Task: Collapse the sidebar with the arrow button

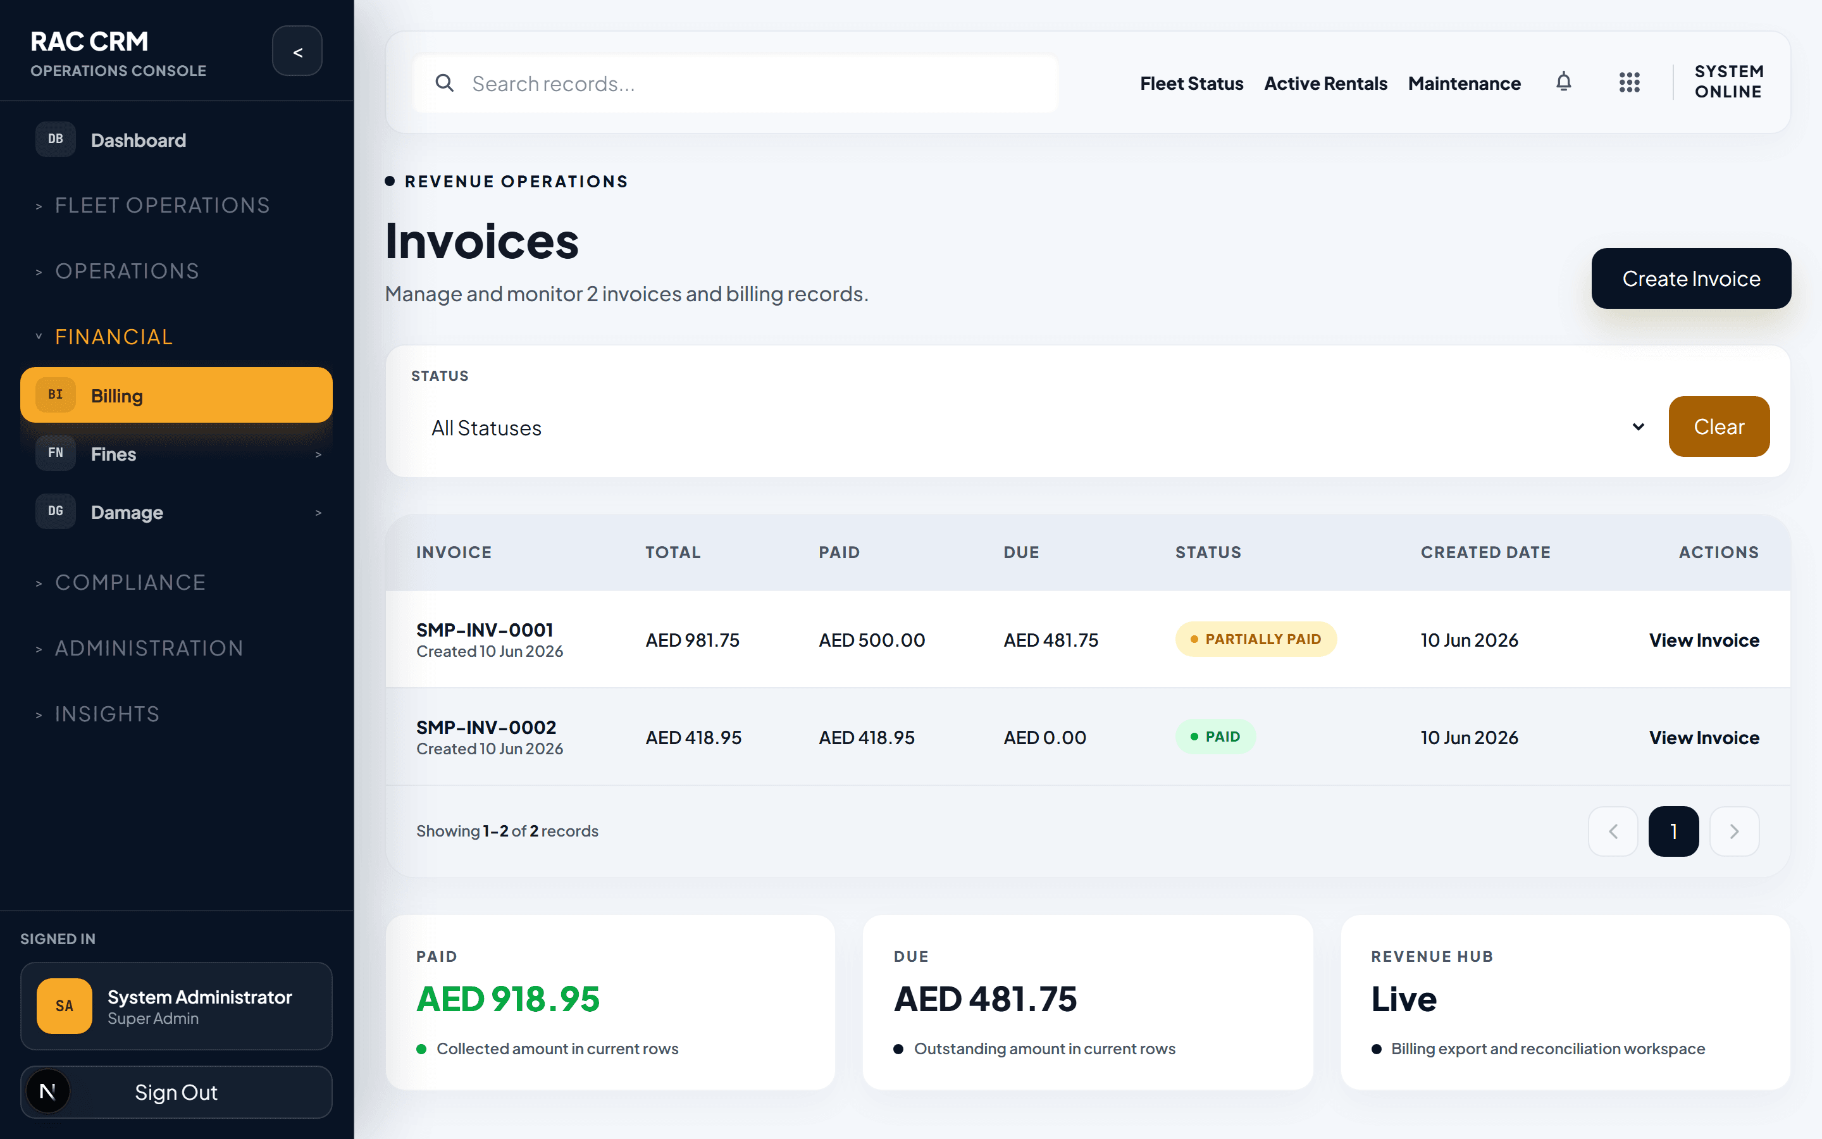Action: coord(297,51)
